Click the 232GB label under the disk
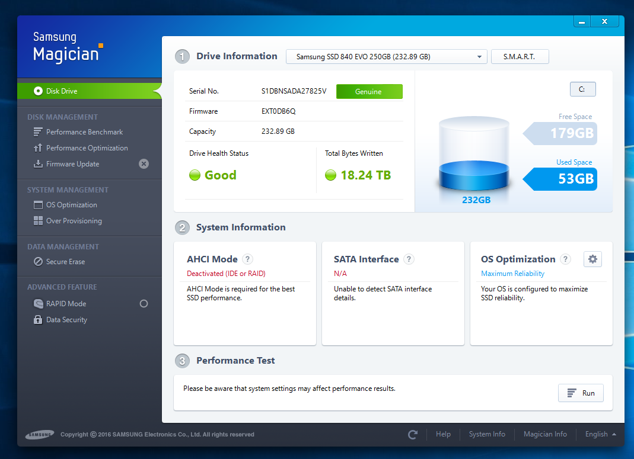Screen dimensions: 634x459 tap(476, 200)
